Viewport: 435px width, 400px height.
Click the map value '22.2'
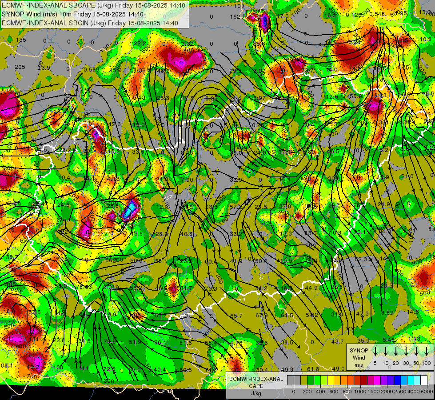pos(140,43)
